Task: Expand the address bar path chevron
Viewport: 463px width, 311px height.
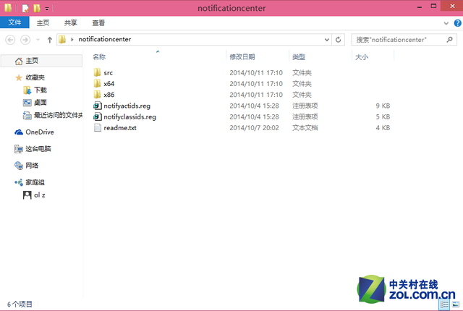Action: pyautogui.click(x=72, y=39)
